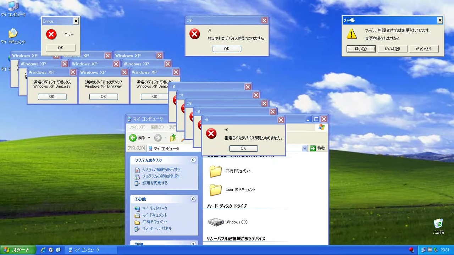454x255 pixels.
Task: Click リムーバブル記憶域があるデバイス header
Action: (236, 239)
